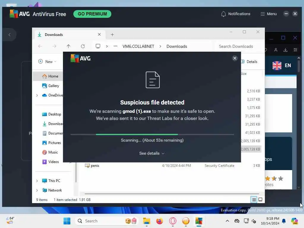Image resolution: width=304 pixels, height=228 pixels.
Task: Open Desktop quick access folder
Action: [52, 114]
